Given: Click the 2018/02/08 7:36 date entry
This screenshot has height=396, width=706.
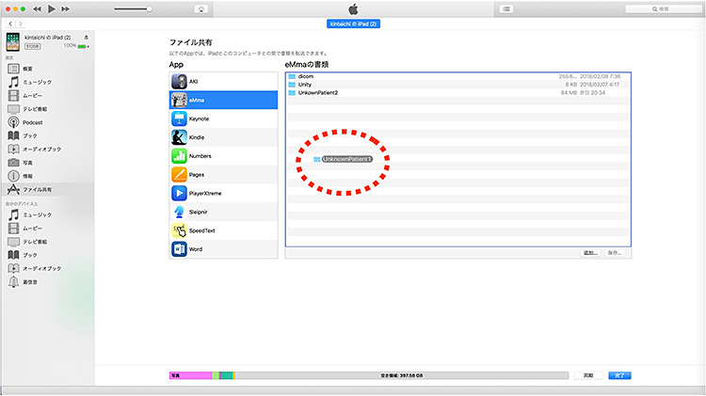Looking at the screenshot, I should tap(600, 76).
